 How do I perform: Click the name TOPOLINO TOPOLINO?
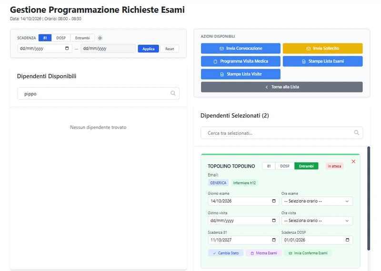[231, 166]
